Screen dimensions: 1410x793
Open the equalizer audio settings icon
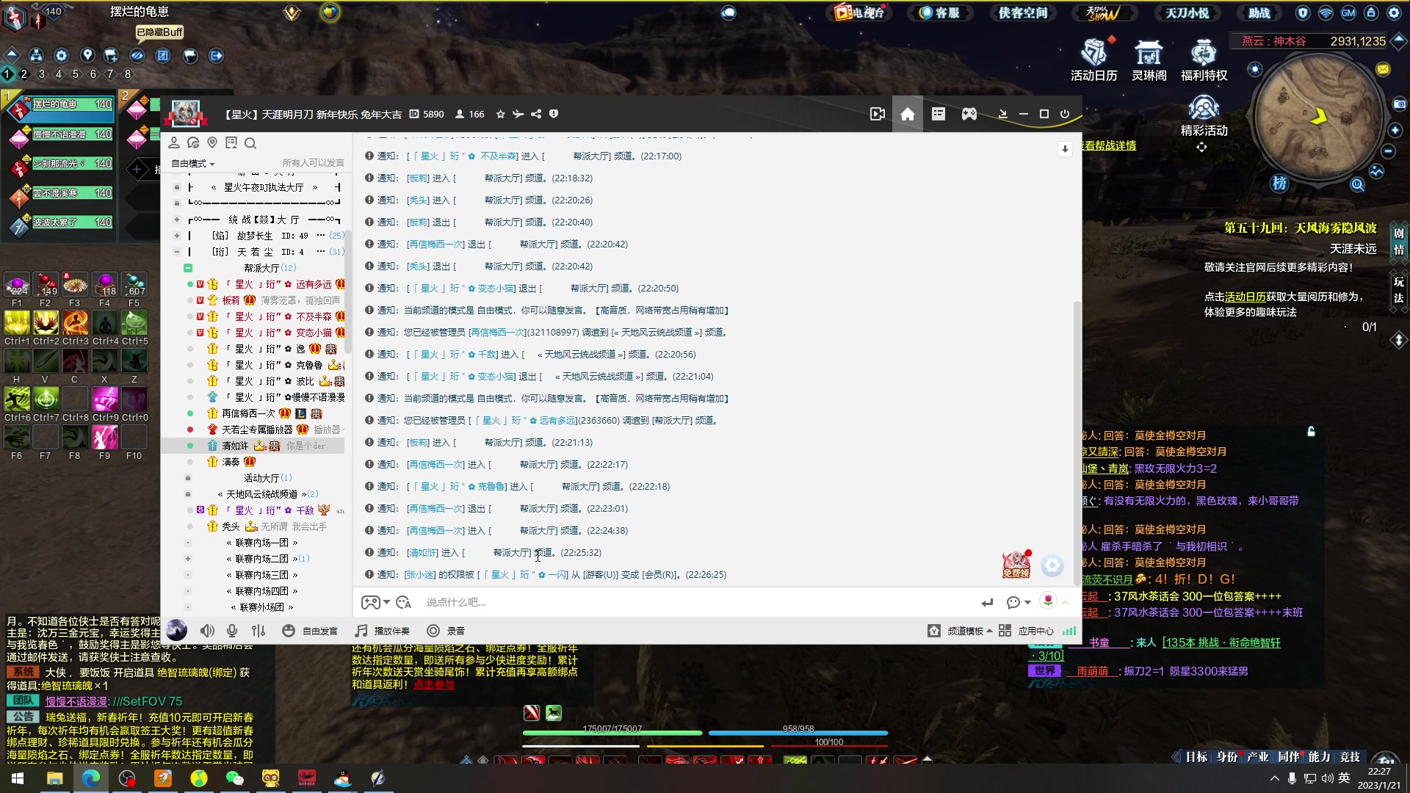coord(258,631)
